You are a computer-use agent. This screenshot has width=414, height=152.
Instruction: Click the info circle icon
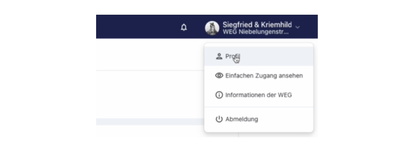tap(219, 95)
